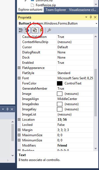This screenshot has height=170, width=99.
Task: Click the Enabled value True
Action: pos(61,63)
